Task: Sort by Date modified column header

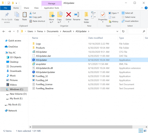Action: coord(95,38)
